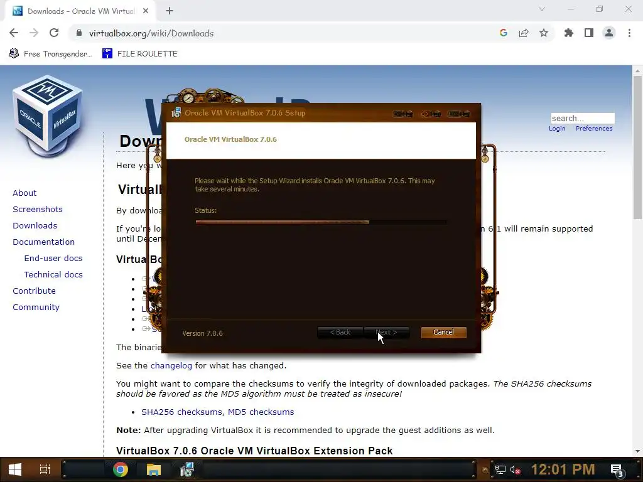Click the lock icon in address bar
Image resolution: width=643 pixels, height=482 pixels.
point(79,33)
